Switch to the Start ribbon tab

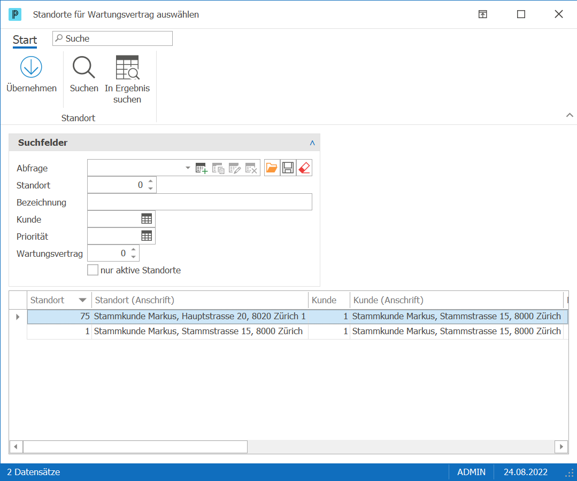[x=25, y=40]
